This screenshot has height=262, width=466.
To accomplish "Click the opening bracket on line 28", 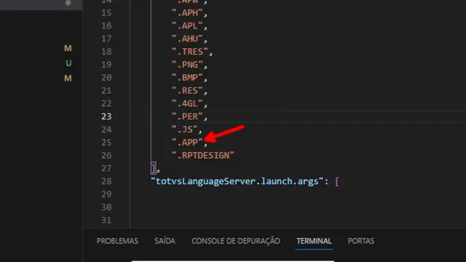I will [336, 181].
